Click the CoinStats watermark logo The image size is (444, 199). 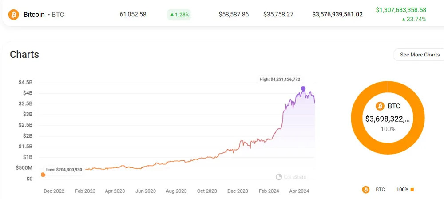[x=279, y=177]
